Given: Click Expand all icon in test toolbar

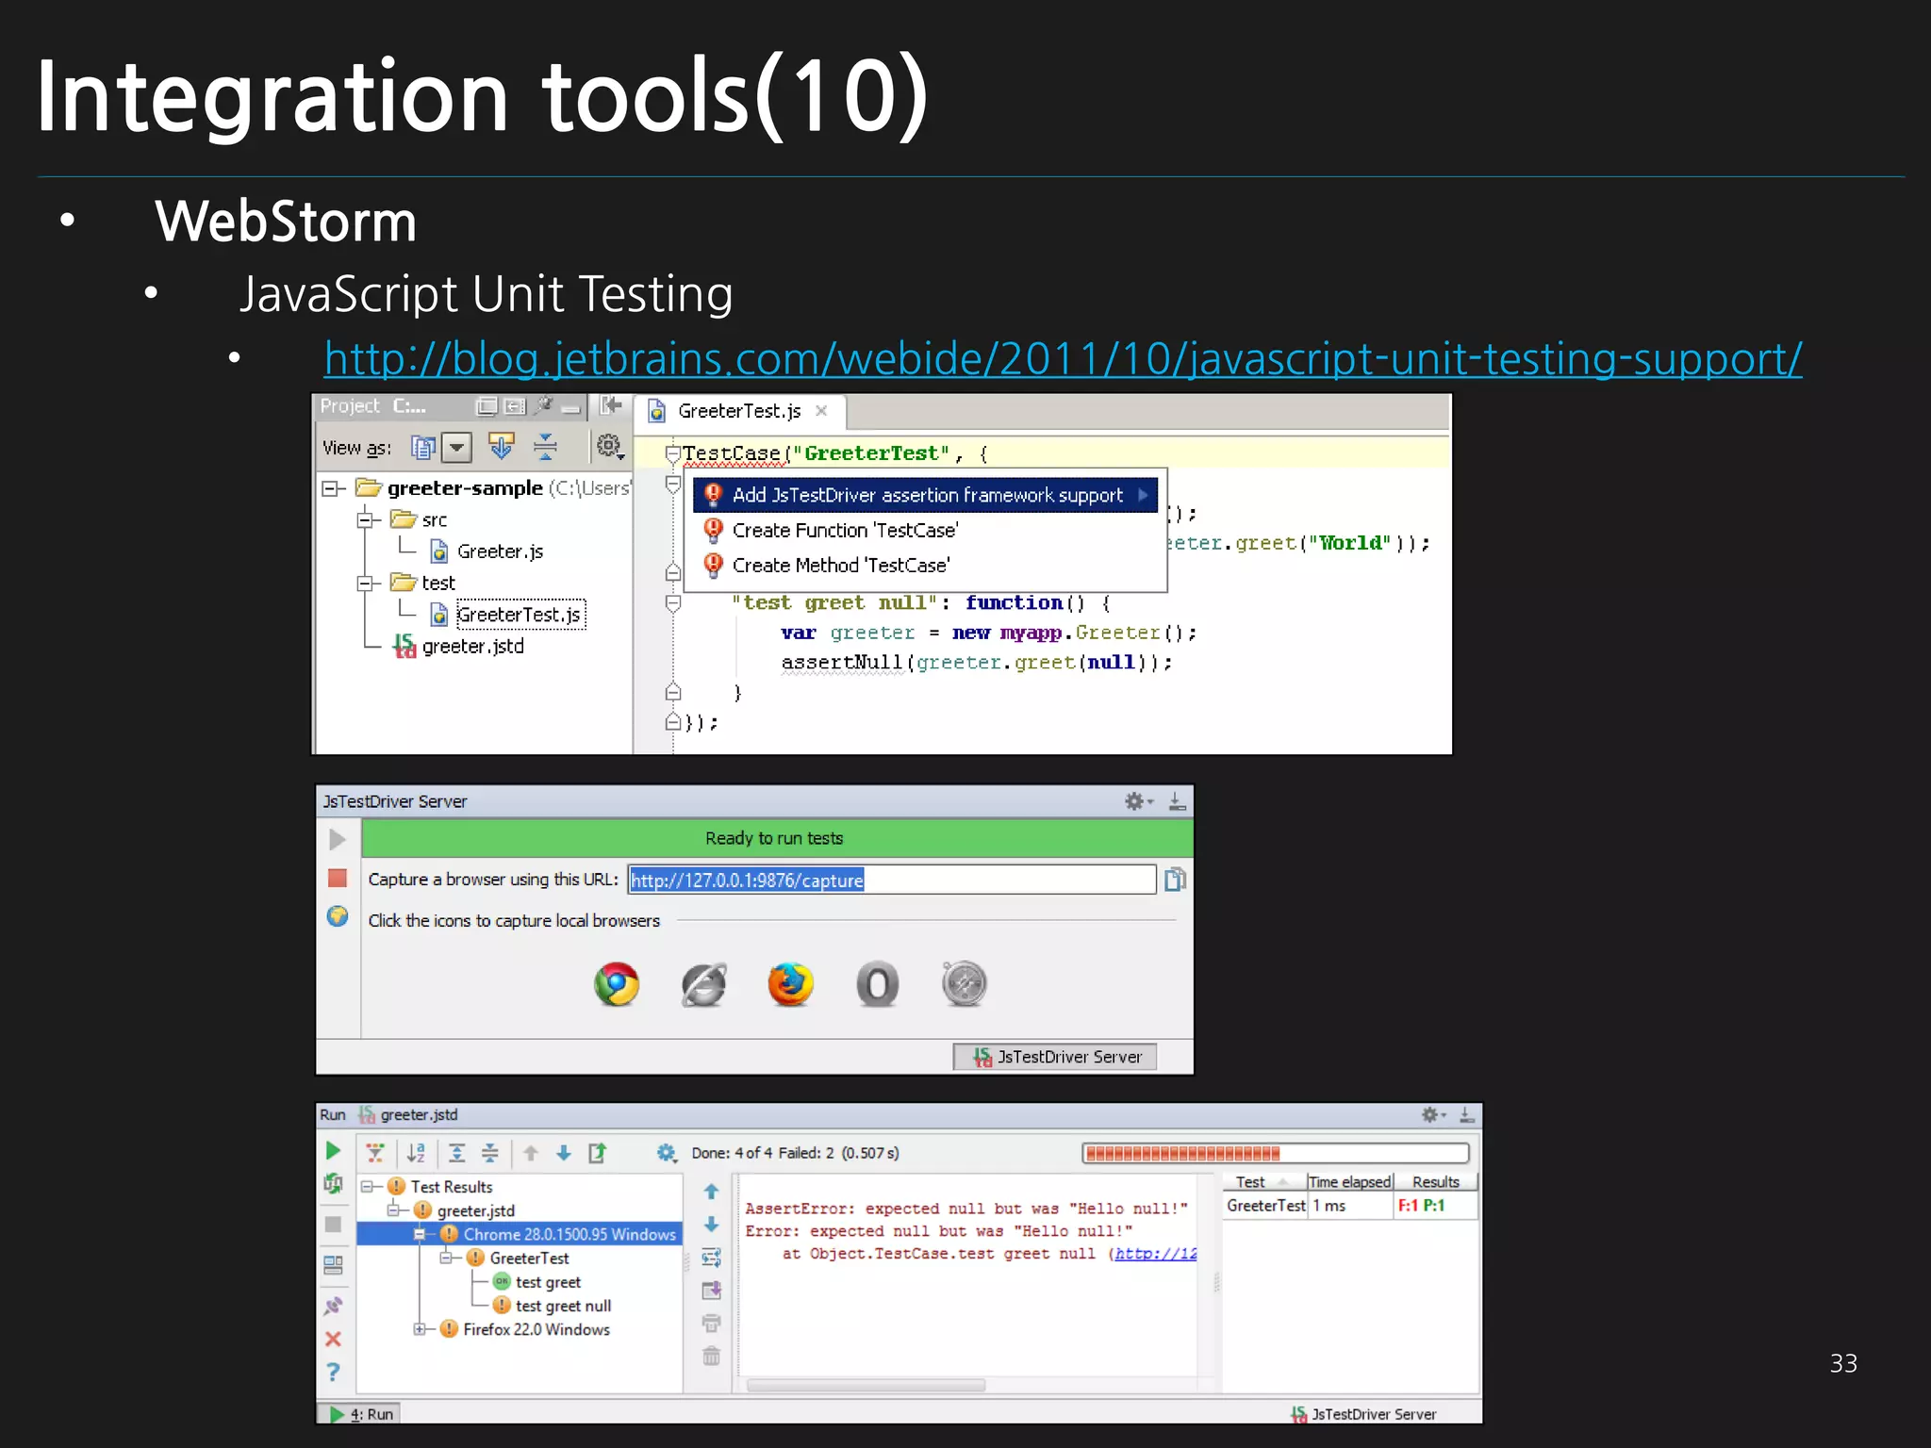Looking at the screenshot, I should point(457,1153).
